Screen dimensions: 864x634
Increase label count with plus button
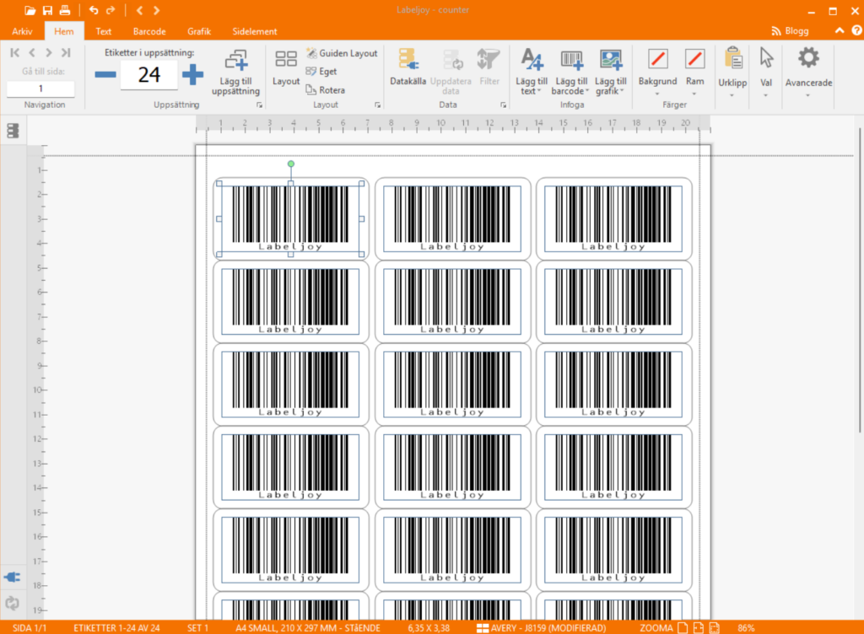(193, 74)
